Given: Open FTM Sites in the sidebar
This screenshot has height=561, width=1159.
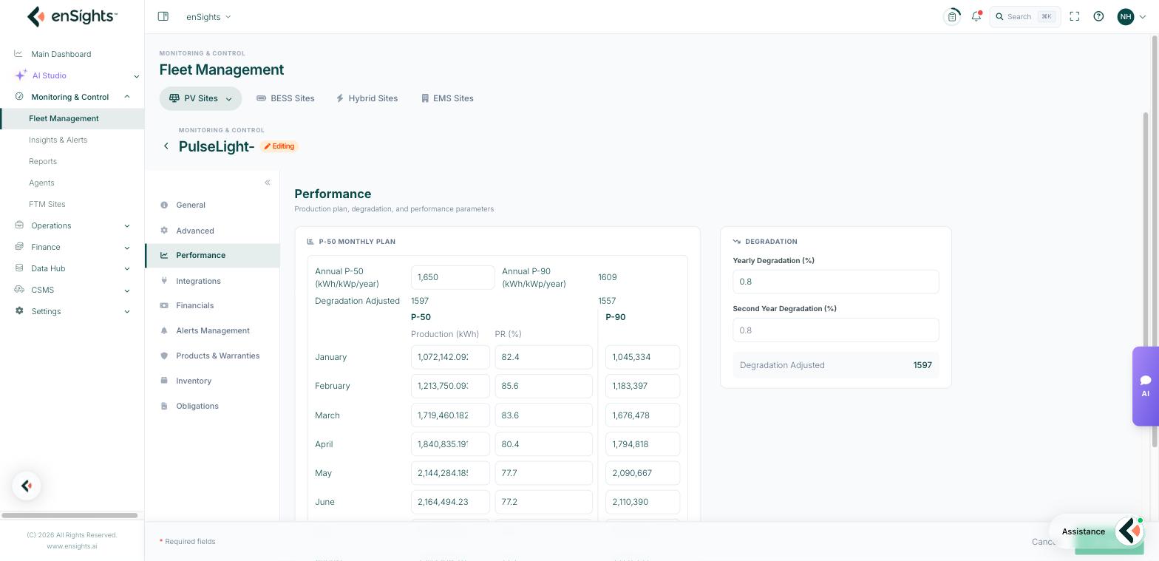Looking at the screenshot, I should (x=47, y=204).
